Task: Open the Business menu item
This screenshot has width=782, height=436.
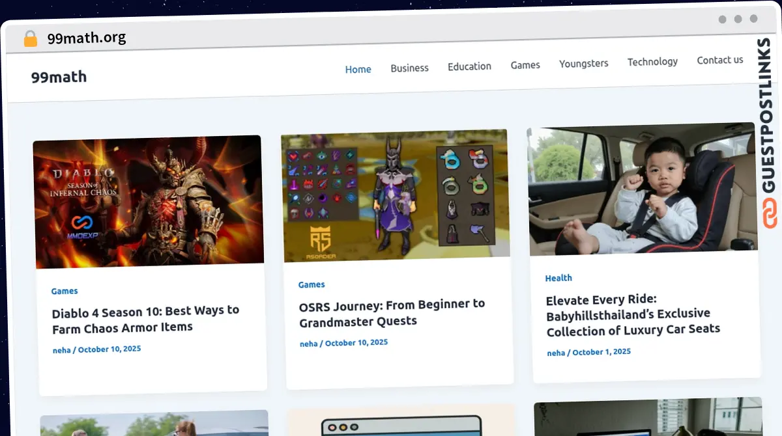Action: tap(409, 68)
